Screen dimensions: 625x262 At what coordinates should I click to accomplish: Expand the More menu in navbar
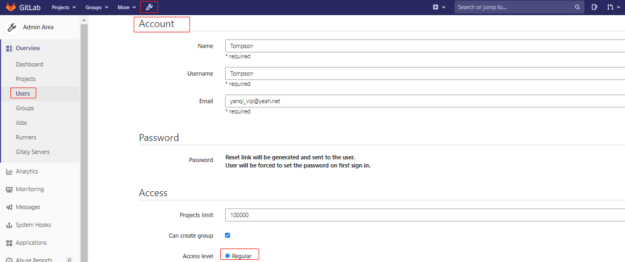[127, 8]
